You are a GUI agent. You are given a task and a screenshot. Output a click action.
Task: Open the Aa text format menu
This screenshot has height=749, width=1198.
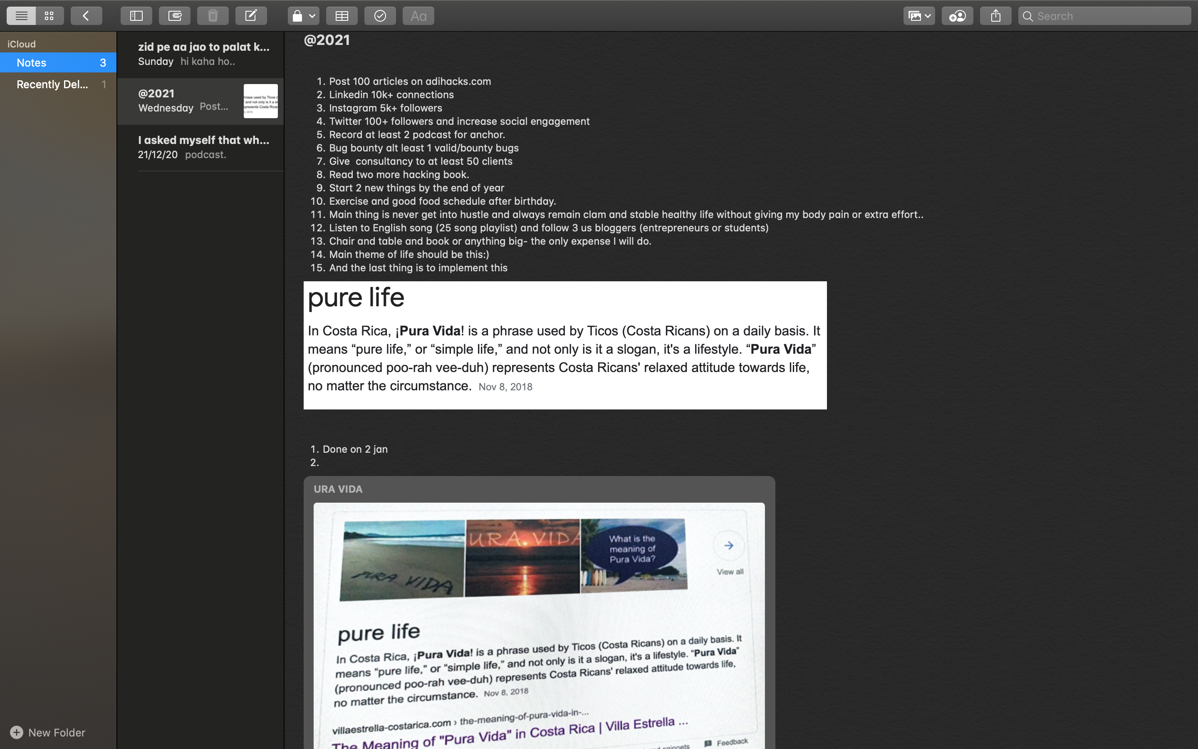[x=418, y=16]
